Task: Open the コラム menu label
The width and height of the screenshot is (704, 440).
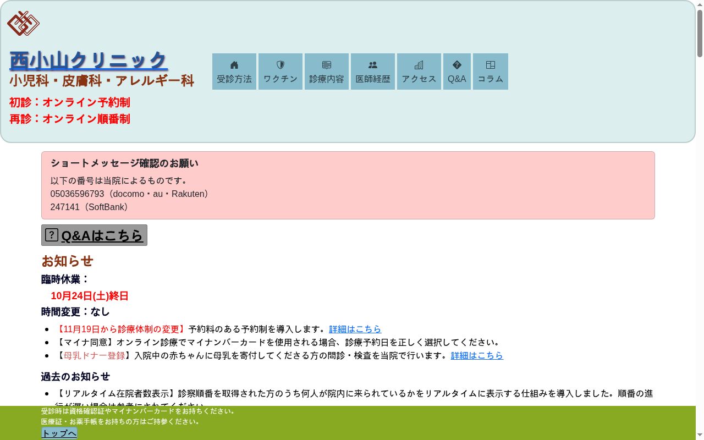Action: tap(491, 79)
